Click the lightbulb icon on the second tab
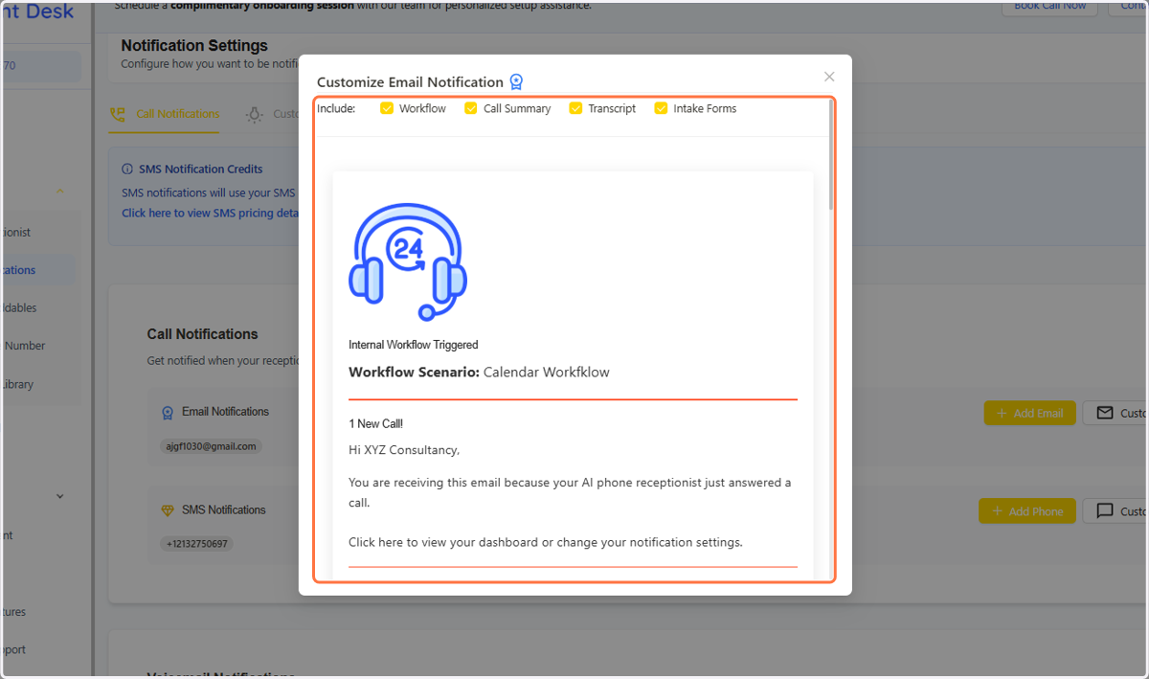1149x679 pixels. [x=255, y=115]
